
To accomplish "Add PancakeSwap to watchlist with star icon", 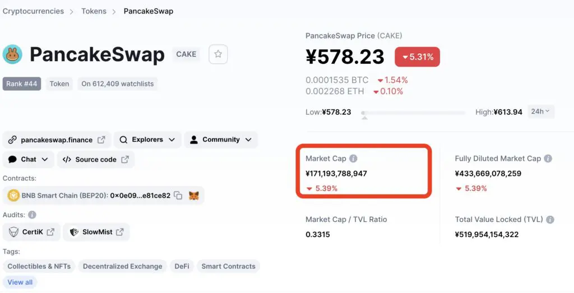I will coord(218,54).
